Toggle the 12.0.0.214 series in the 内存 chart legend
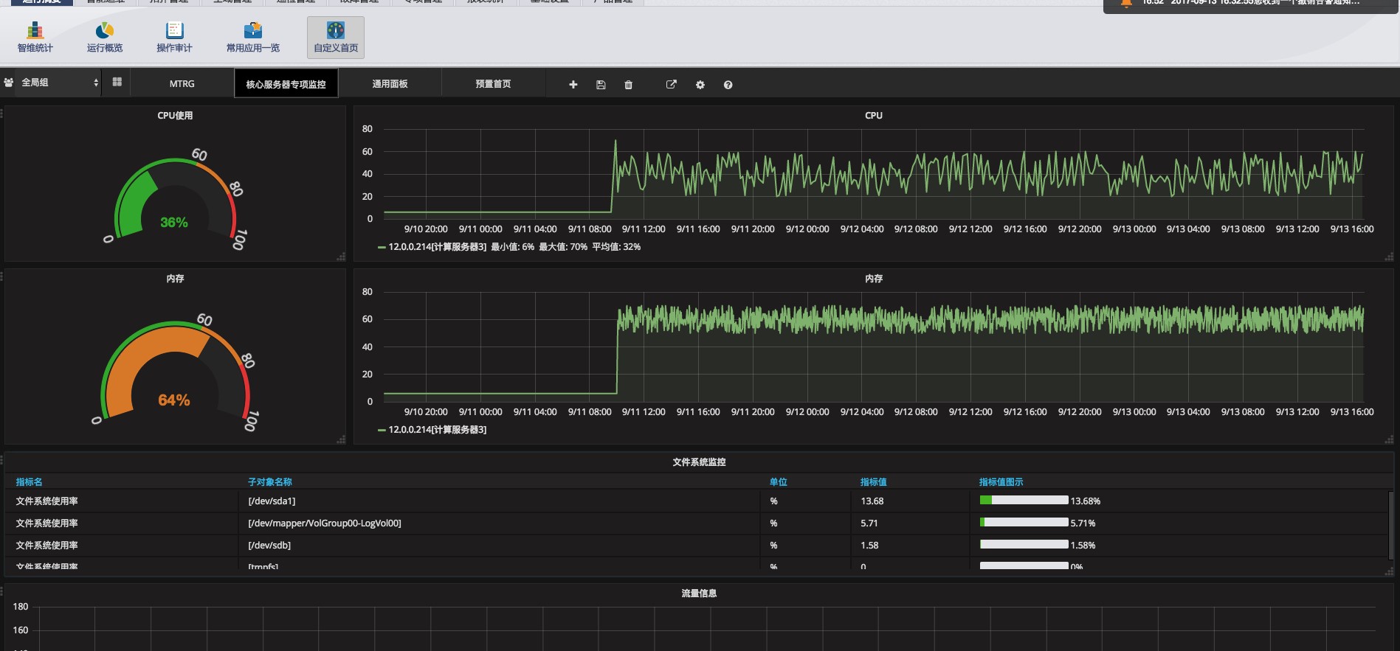 coord(436,430)
